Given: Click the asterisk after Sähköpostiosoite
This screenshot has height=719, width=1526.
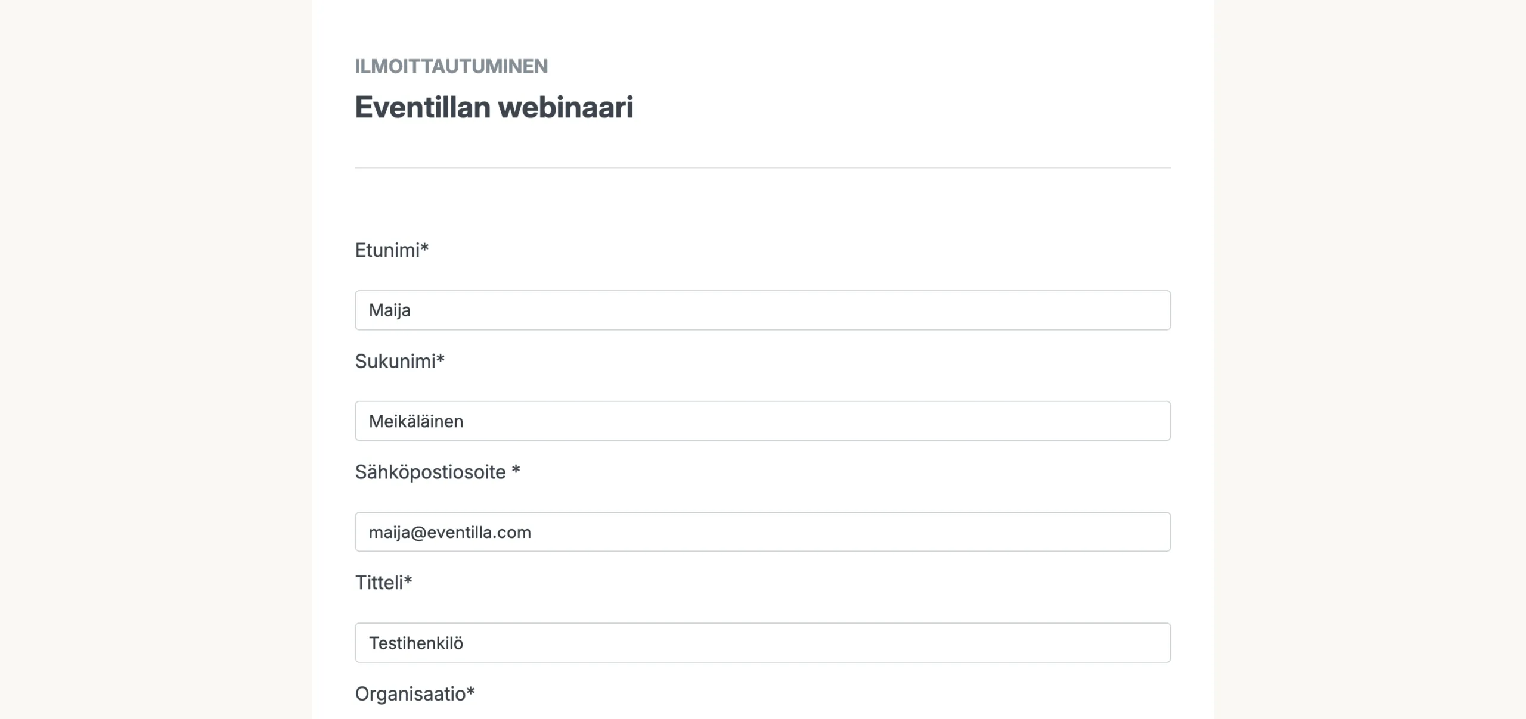Looking at the screenshot, I should 516,470.
